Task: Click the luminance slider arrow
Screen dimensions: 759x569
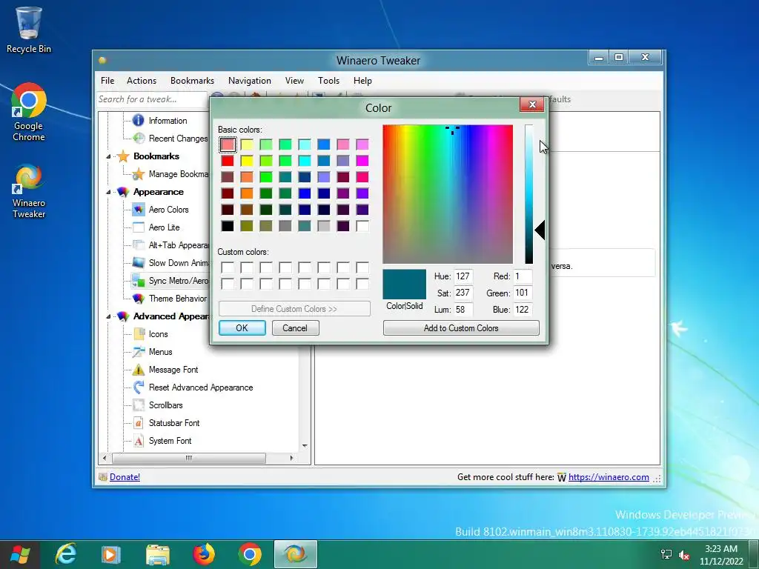Action: point(540,230)
